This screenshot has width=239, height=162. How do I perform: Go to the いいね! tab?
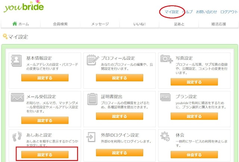[x=139, y=24]
